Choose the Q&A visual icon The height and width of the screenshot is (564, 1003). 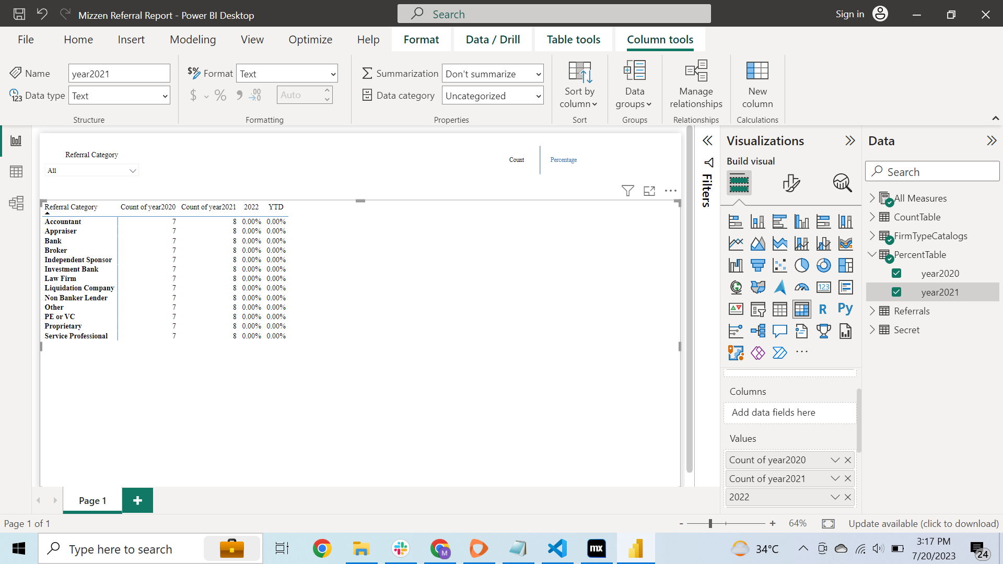[x=779, y=331]
